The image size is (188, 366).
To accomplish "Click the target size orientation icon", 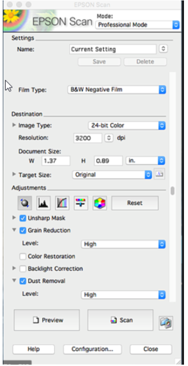I will point(159,174).
